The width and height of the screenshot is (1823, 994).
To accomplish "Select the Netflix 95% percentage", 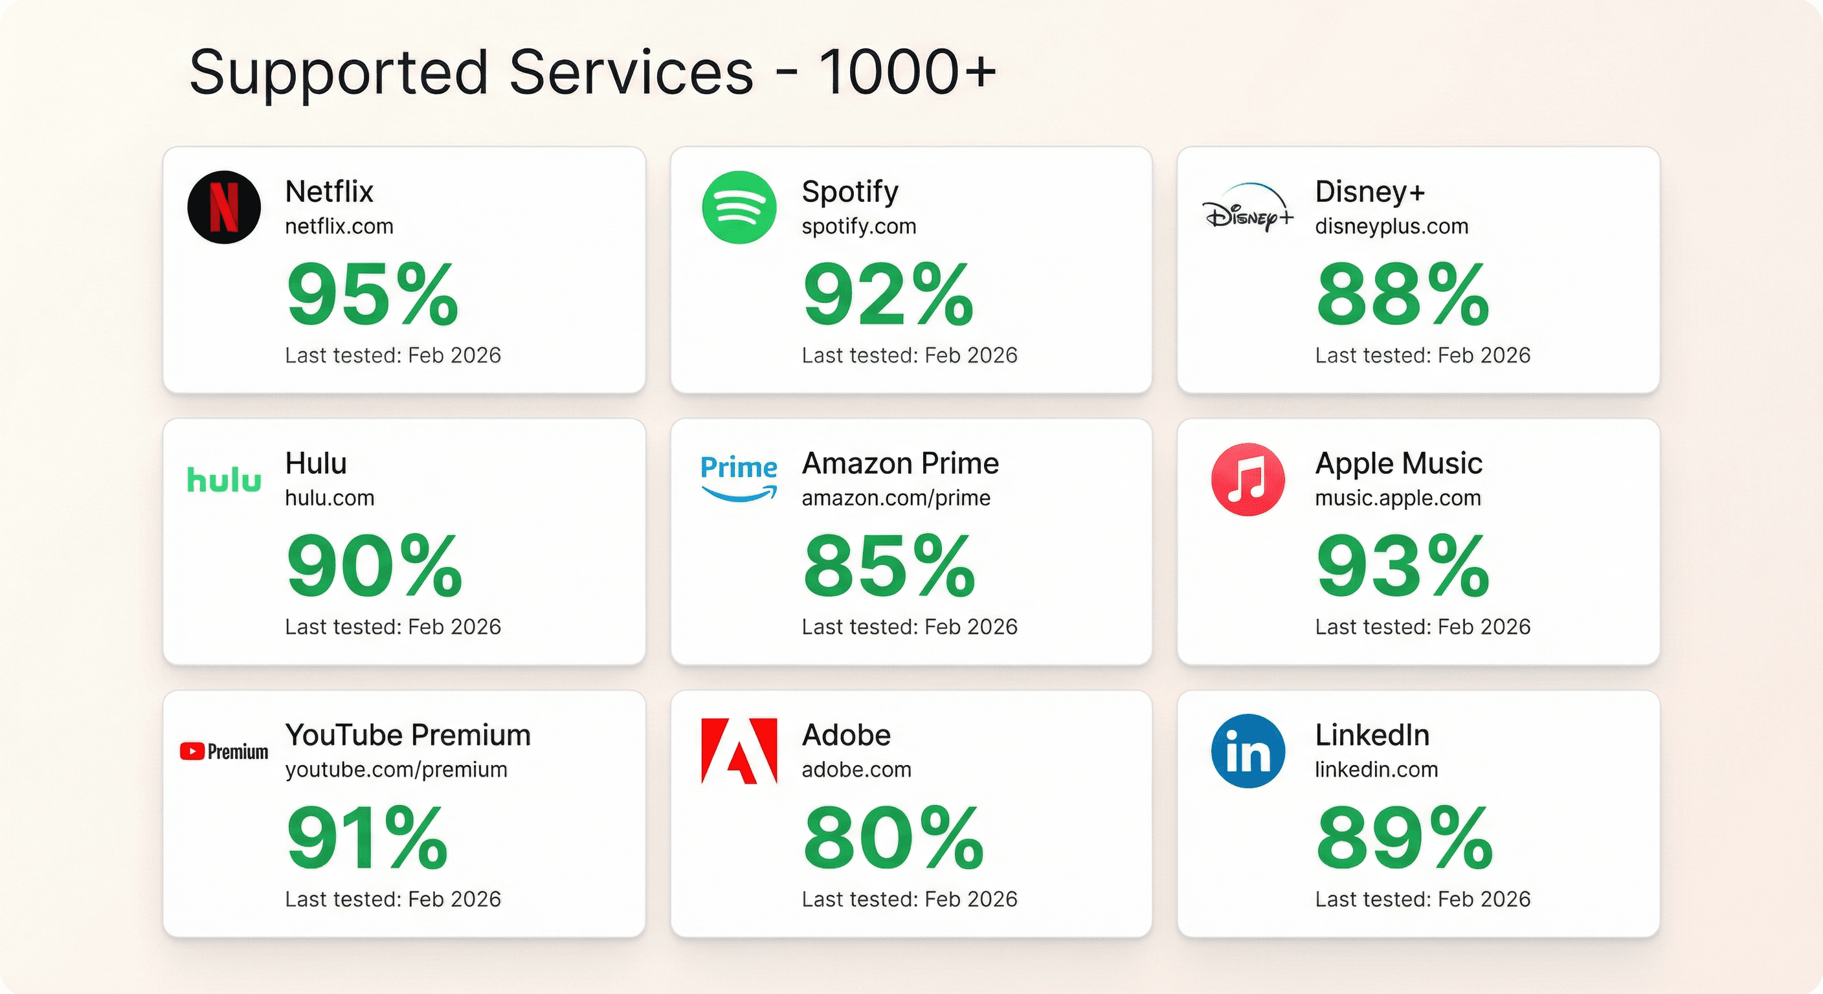I will pos(373,294).
